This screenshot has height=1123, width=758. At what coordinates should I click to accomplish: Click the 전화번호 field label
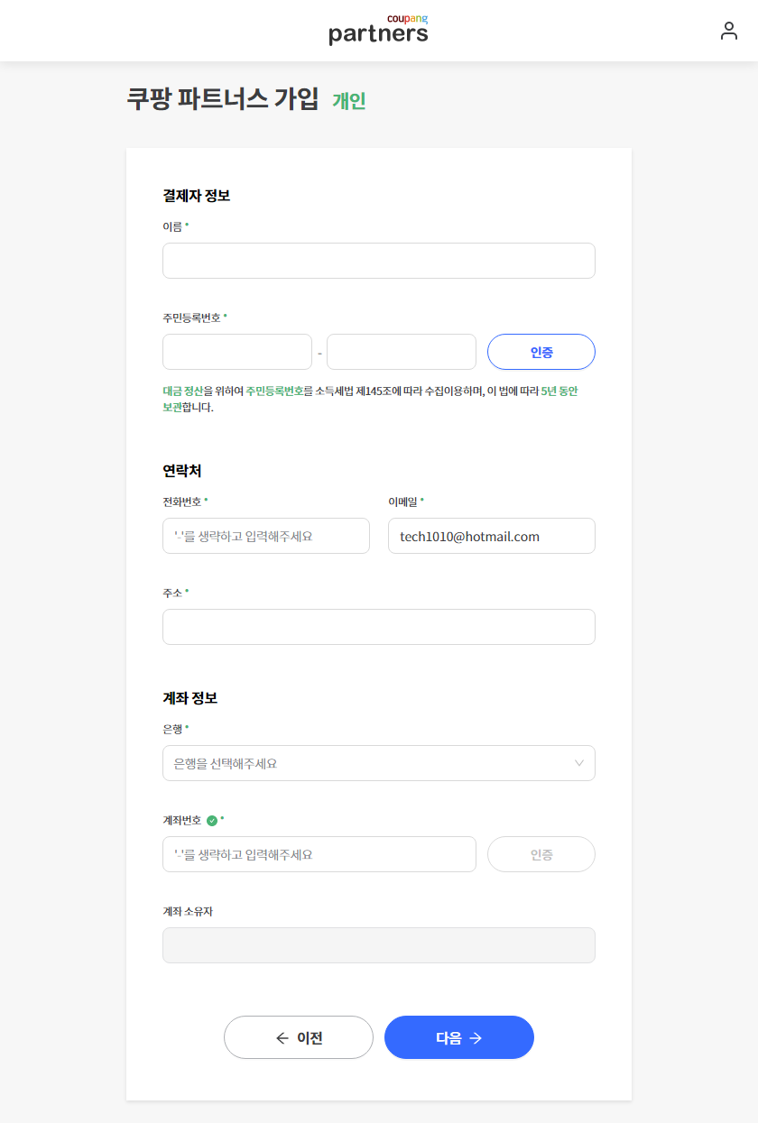[182, 502]
